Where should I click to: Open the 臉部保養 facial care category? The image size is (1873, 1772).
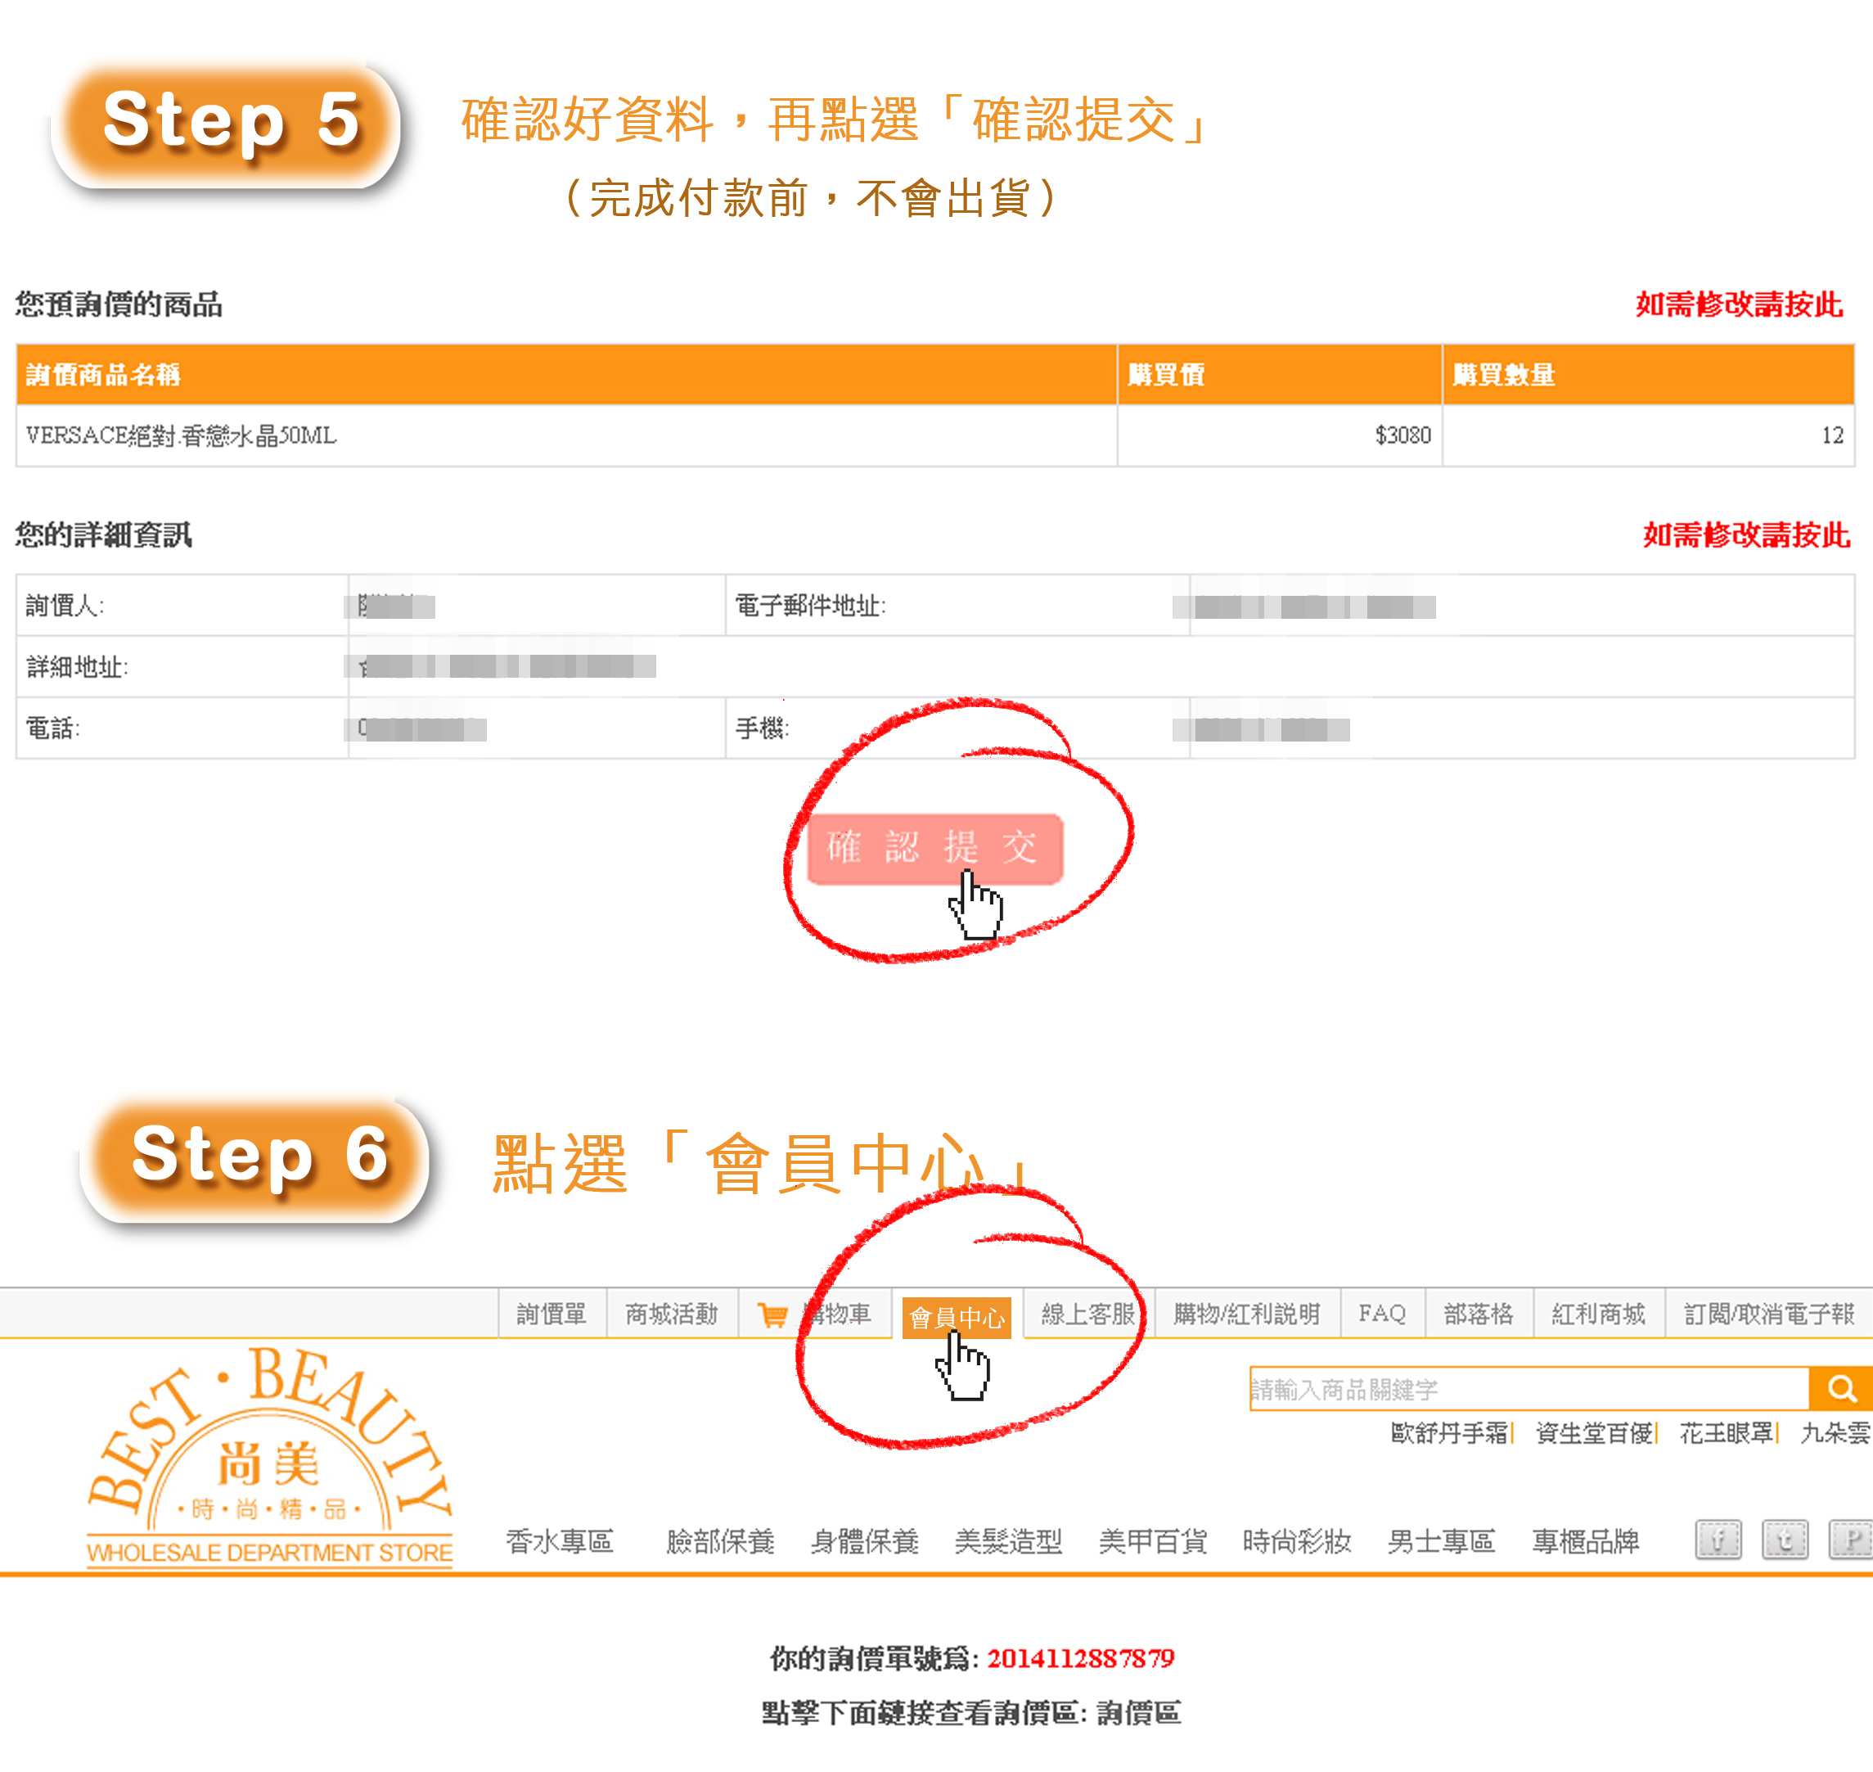pos(720,1541)
